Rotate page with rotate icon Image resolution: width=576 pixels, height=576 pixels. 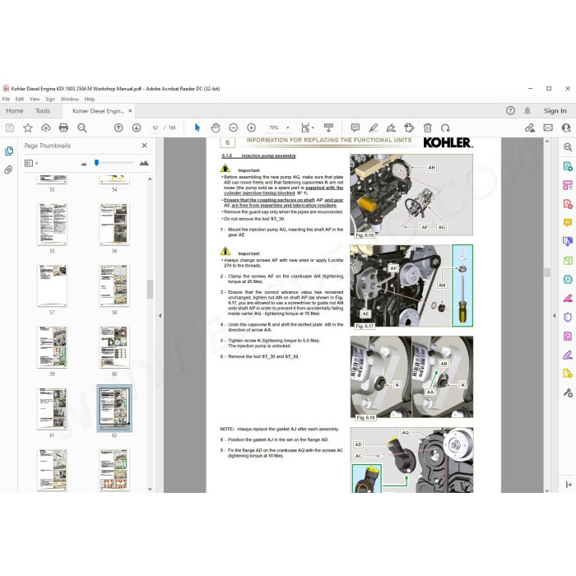pos(445,128)
